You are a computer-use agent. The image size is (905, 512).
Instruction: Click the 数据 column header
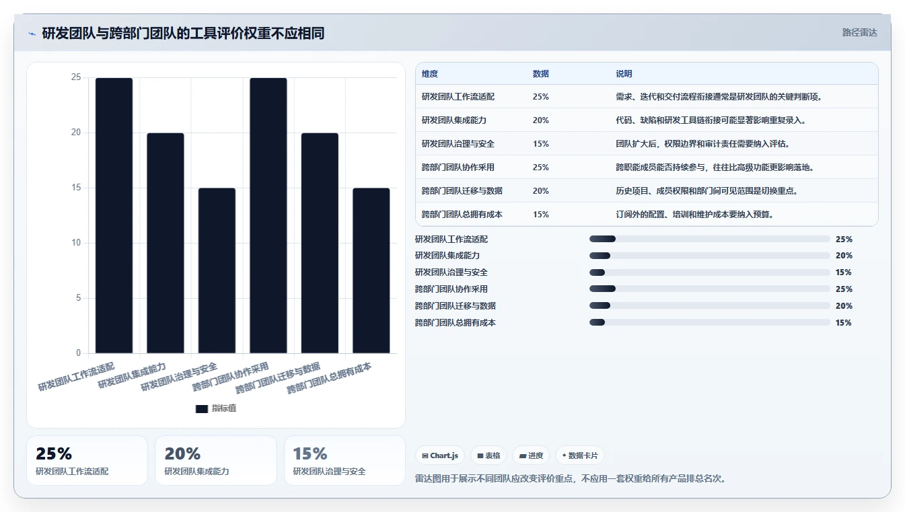(541, 74)
